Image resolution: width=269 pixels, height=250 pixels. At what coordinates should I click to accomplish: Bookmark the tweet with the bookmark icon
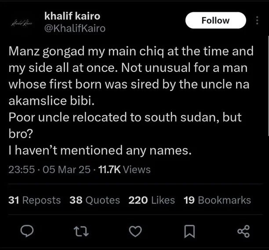click(x=189, y=232)
